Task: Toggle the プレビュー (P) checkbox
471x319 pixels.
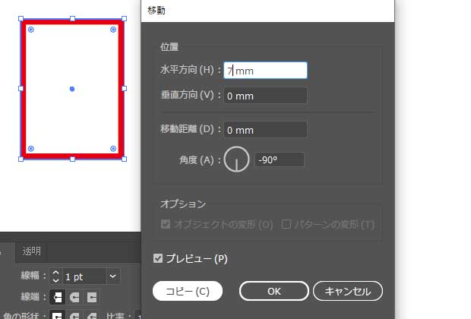Action: pos(158,259)
